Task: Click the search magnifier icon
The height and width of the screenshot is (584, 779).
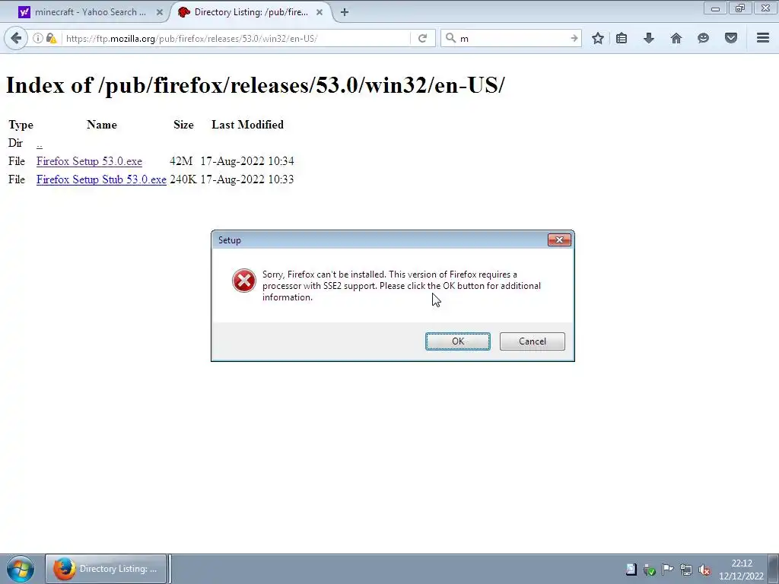Action: pyautogui.click(x=450, y=38)
